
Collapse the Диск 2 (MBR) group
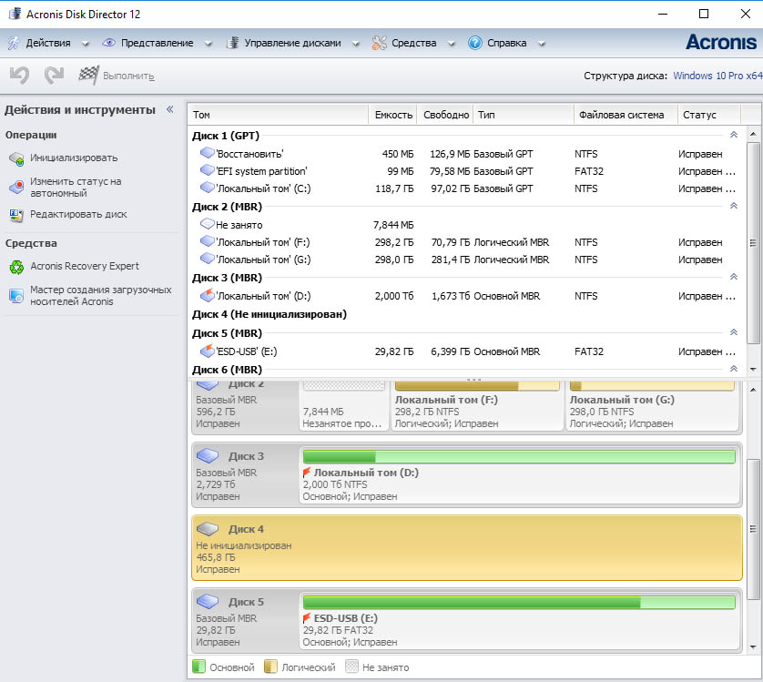click(x=734, y=206)
